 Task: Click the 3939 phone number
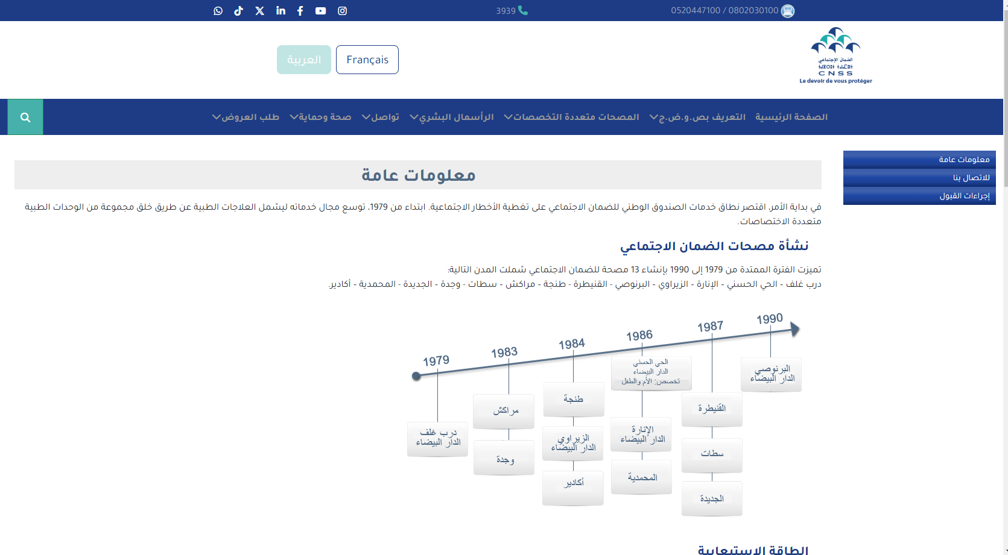pyautogui.click(x=511, y=11)
